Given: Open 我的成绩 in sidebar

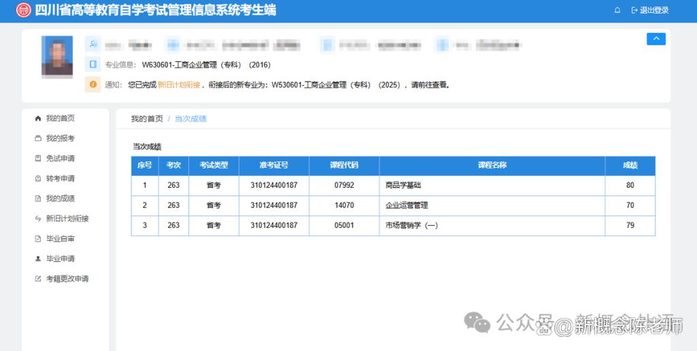Looking at the screenshot, I should click(x=60, y=198).
